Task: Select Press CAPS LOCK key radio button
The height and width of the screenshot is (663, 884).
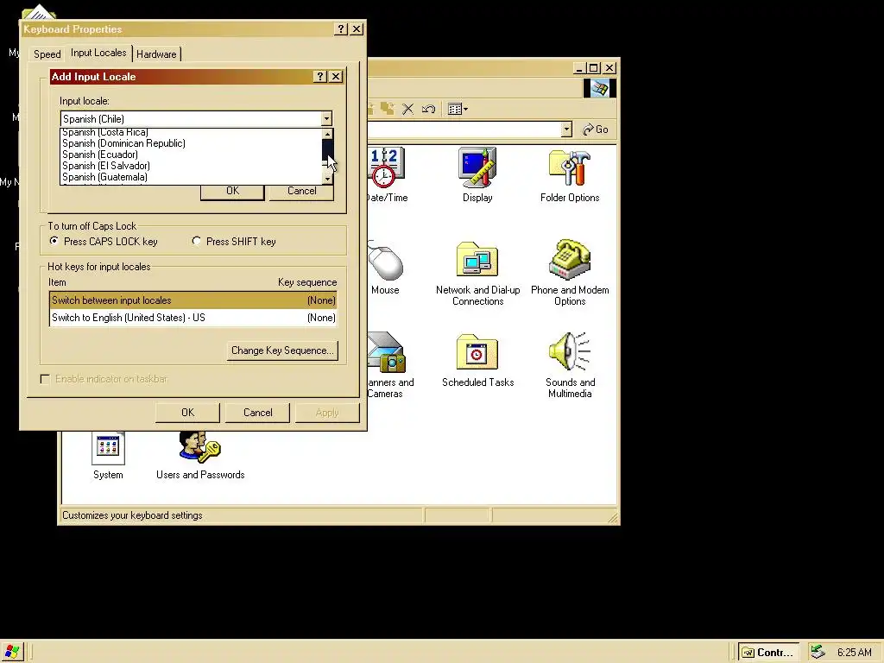Action: click(x=54, y=241)
